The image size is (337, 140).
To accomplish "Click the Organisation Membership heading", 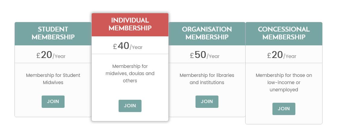I will (207, 33).
